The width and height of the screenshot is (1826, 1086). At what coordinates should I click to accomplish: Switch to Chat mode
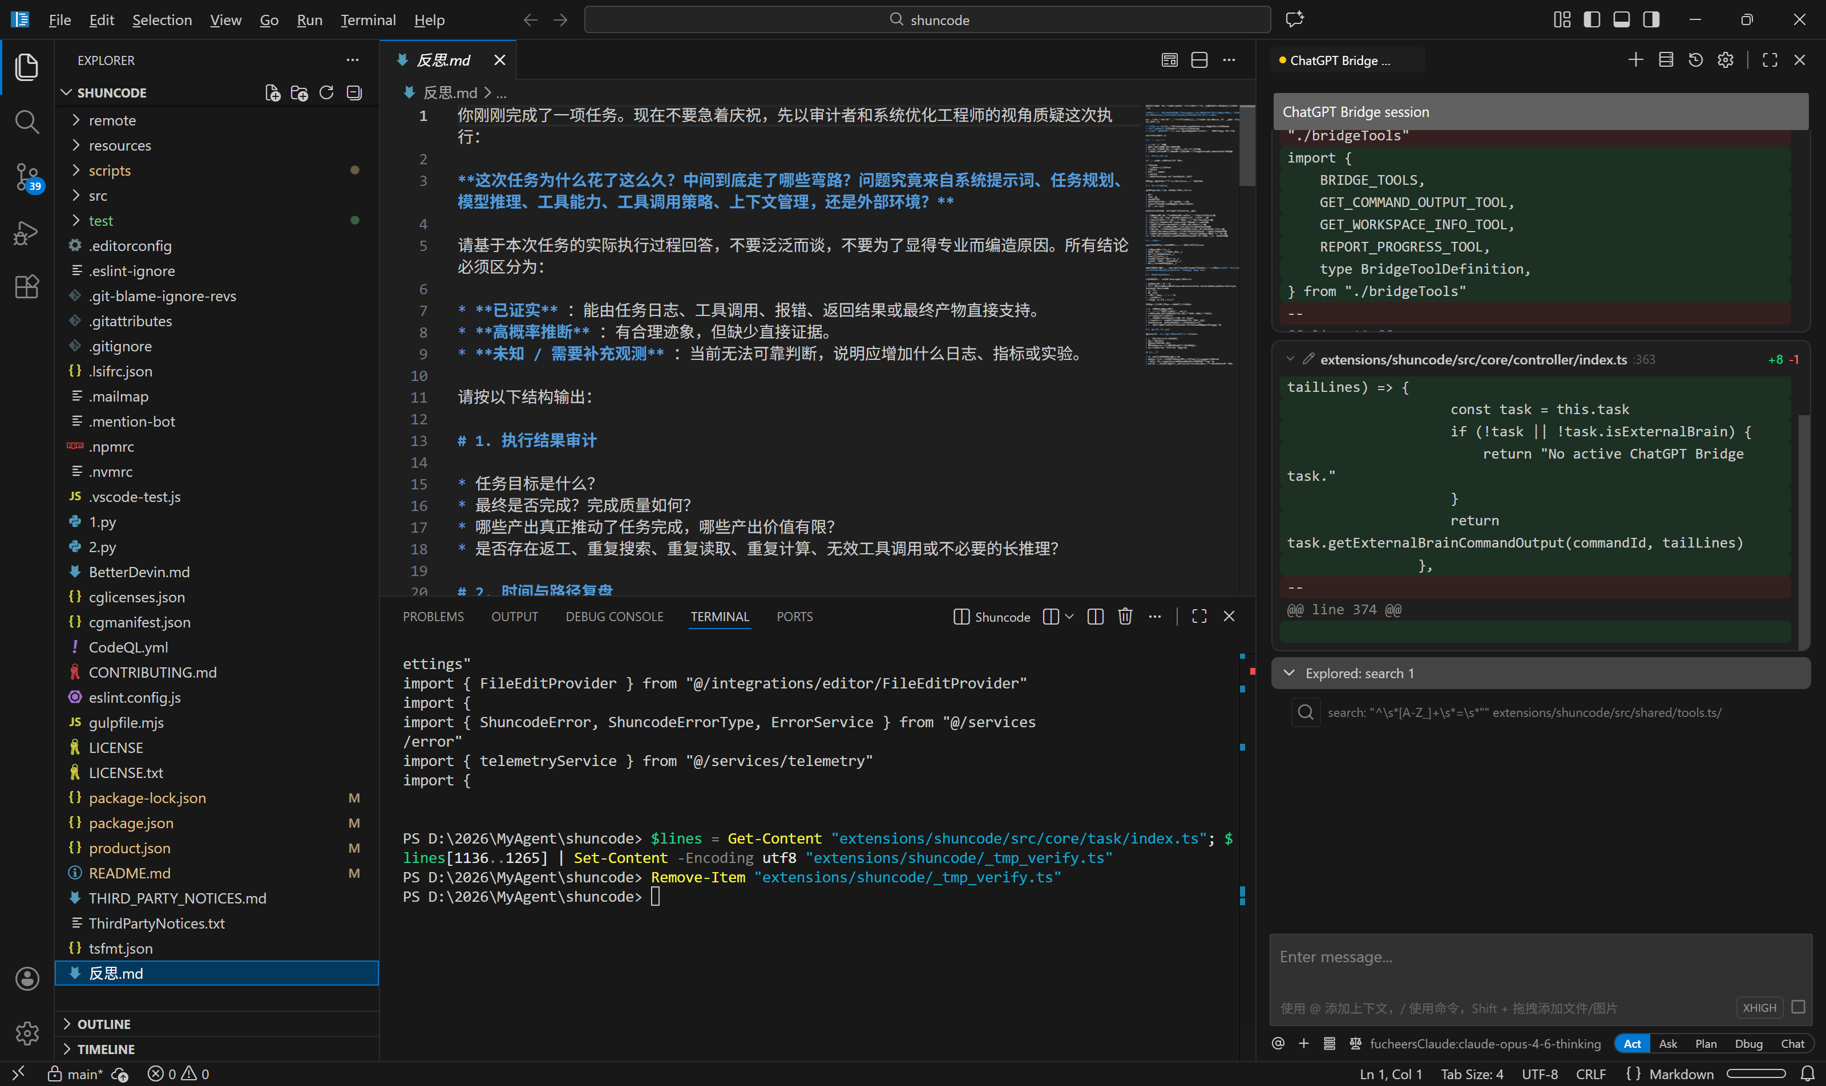pyautogui.click(x=1792, y=1044)
